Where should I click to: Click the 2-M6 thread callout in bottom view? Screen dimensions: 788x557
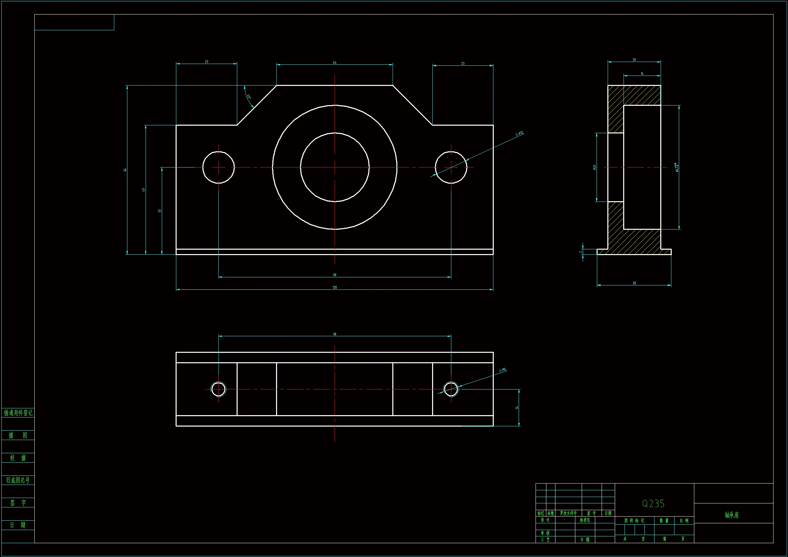(503, 370)
